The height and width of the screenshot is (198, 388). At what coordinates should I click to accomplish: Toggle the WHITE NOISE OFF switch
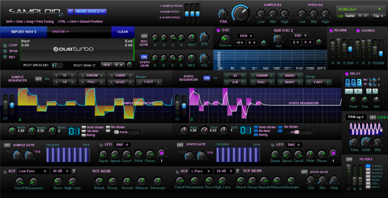304,172
